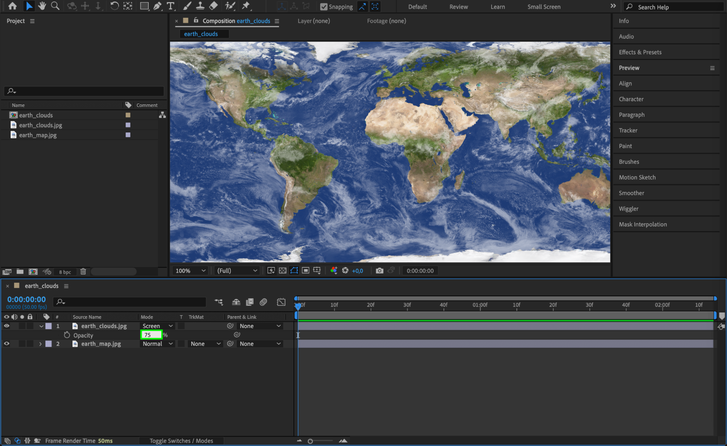The image size is (727, 446).
Task: Uncheck the Snapping checkbox
Action: pos(323,7)
